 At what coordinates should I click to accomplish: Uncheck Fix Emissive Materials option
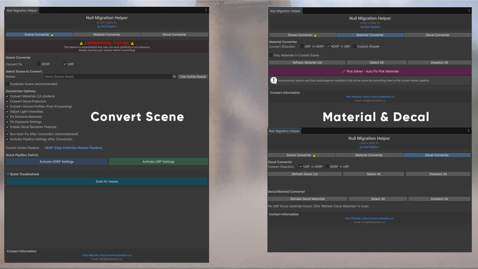(8, 117)
